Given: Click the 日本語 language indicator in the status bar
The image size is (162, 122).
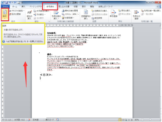Looking at the screenshot, I should coord(36,120).
